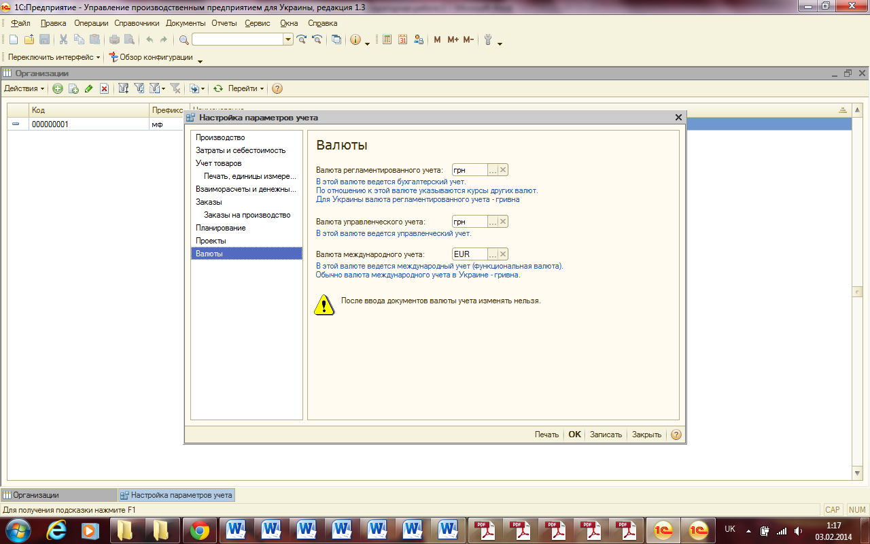Click the EUR currency input field
This screenshot has width=870, height=544.
pyautogui.click(x=470, y=254)
